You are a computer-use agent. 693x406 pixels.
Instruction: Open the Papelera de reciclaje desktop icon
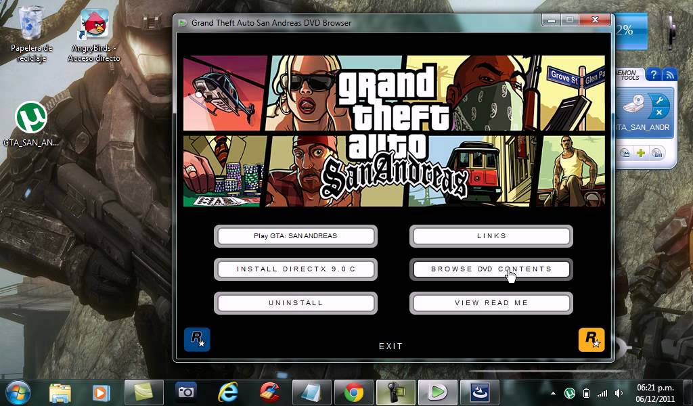point(31,35)
